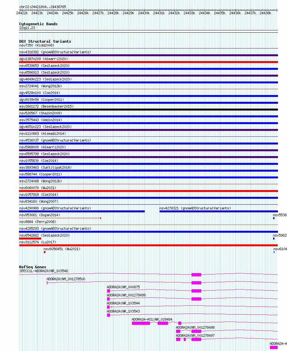Click the RefSeq Genes track title
Screen dimensions: 287x351
click(x=33, y=267)
